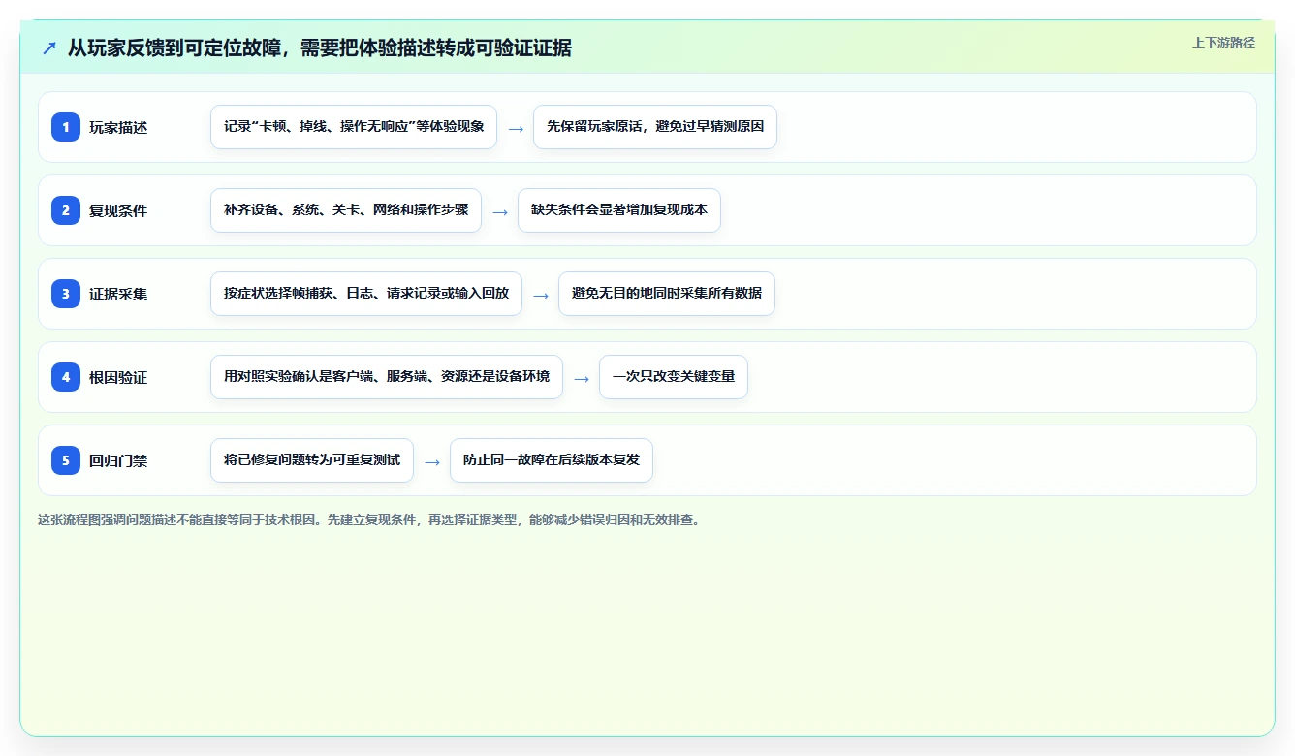Select step number 3 badge
Image resolution: width=1295 pixels, height=756 pixels.
(x=66, y=294)
